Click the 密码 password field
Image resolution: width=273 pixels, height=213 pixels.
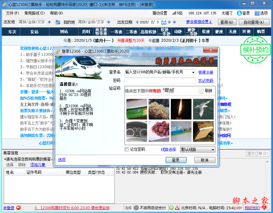(x=160, y=80)
